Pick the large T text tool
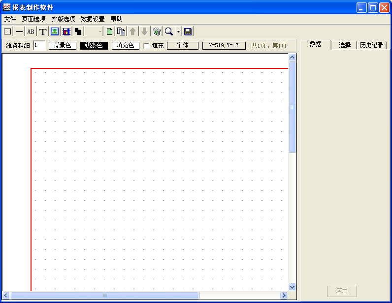This screenshot has width=392, height=303. (43, 31)
